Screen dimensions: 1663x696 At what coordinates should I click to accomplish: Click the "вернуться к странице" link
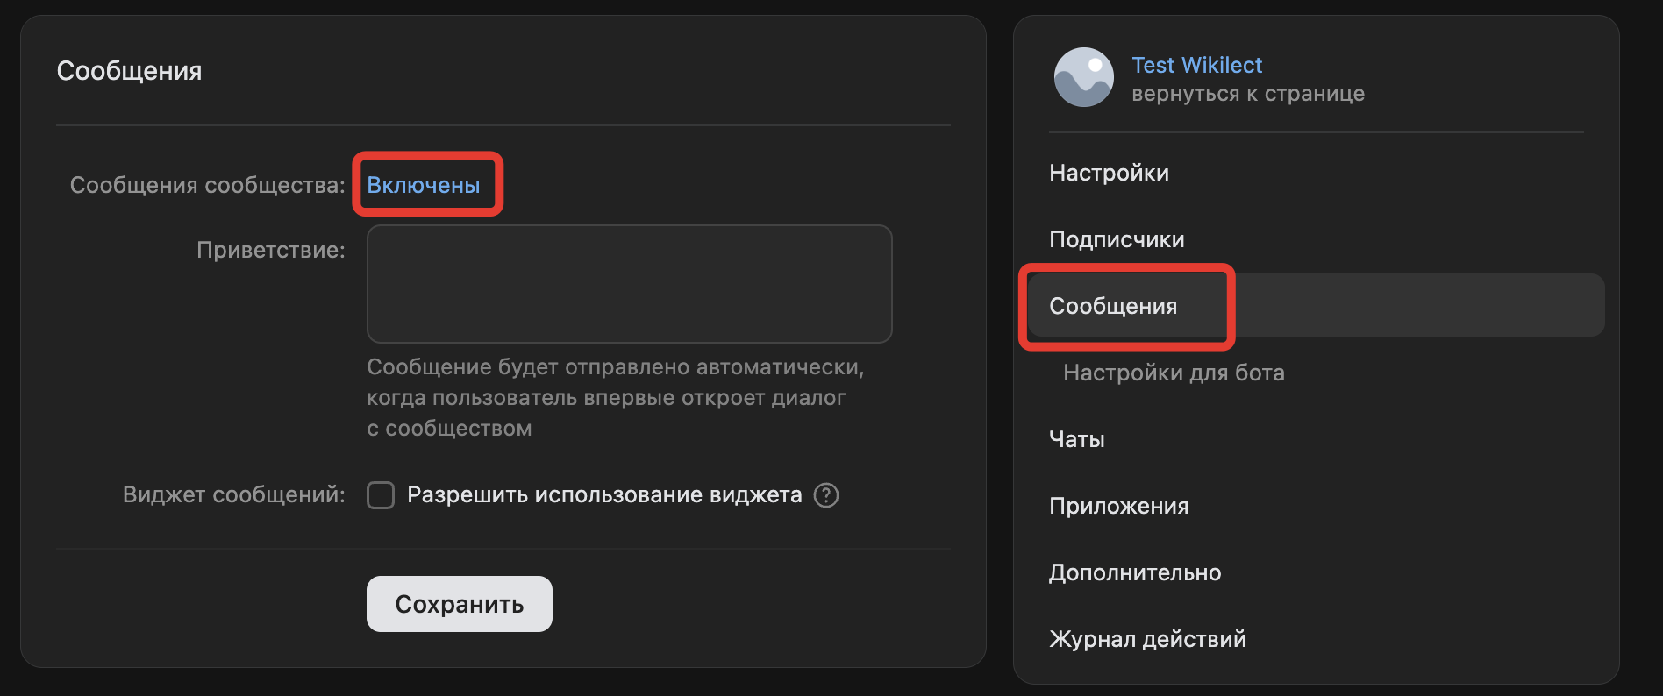(x=1247, y=94)
